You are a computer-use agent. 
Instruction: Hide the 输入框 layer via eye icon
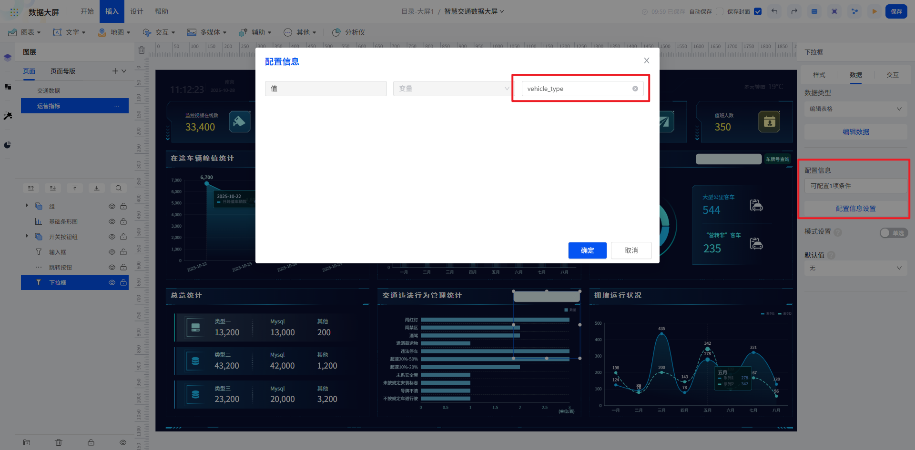pyautogui.click(x=112, y=252)
